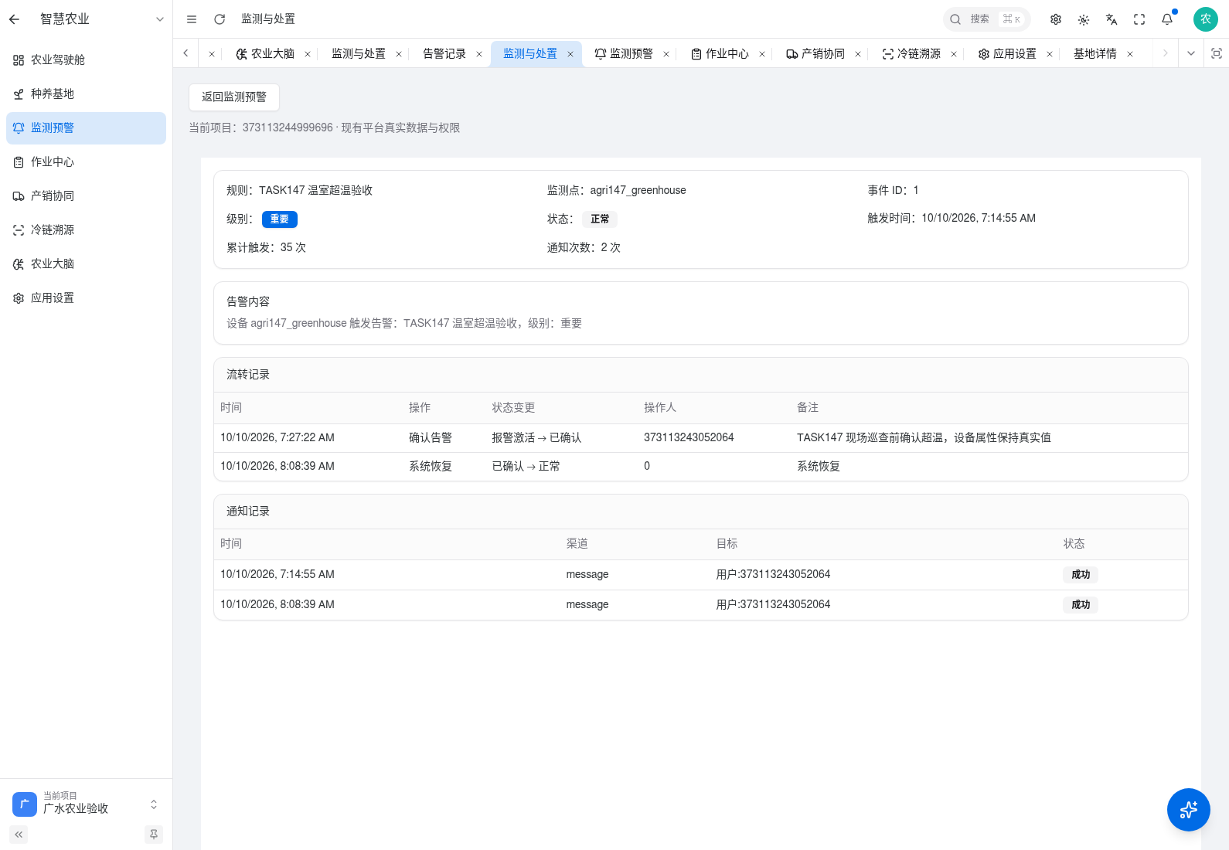Switch to the 基地详情 tab

tap(1095, 53)
